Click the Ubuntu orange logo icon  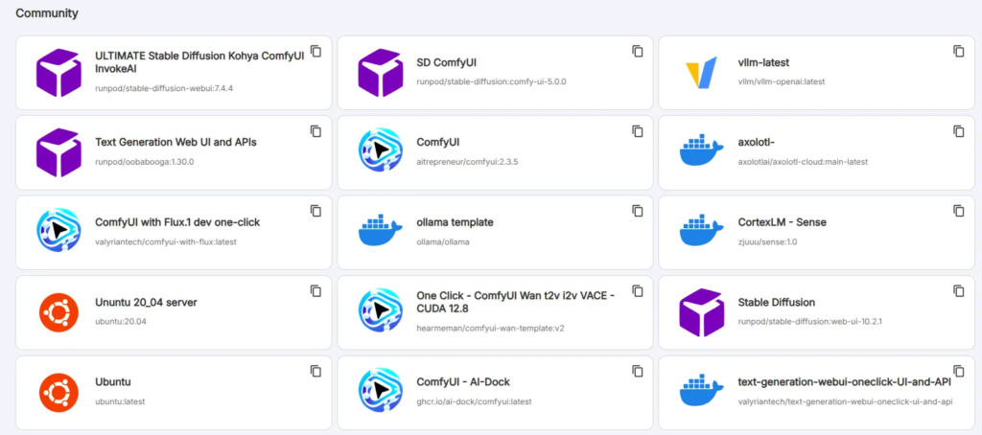pos(58,393)
